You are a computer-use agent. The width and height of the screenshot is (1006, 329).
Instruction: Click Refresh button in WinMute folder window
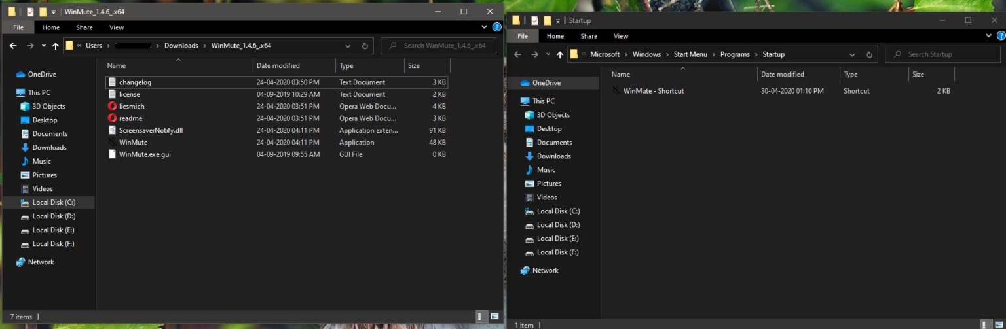365,46
